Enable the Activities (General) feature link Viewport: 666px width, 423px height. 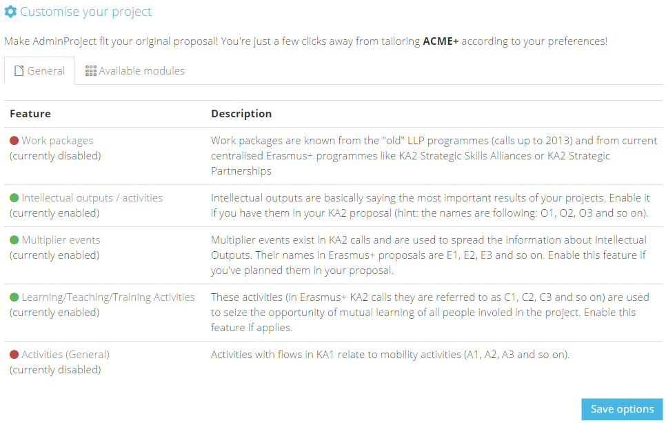pos(65,354)
